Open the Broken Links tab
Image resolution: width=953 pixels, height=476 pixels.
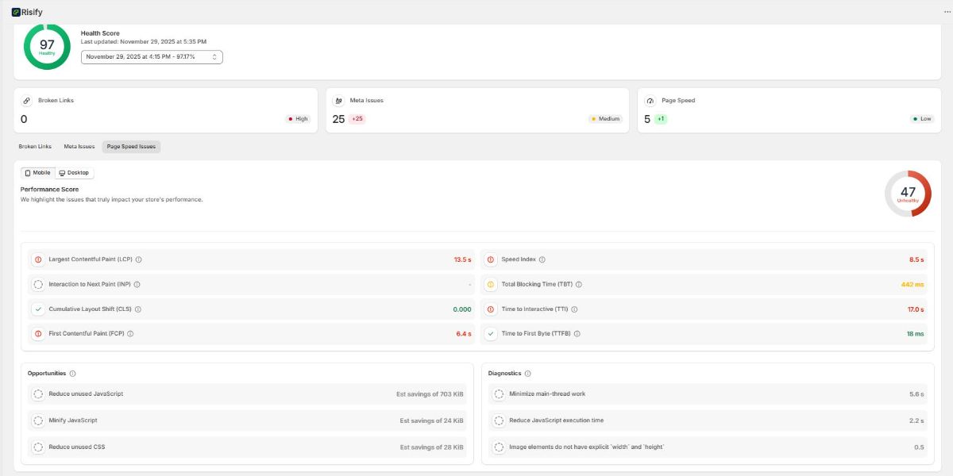35,147
